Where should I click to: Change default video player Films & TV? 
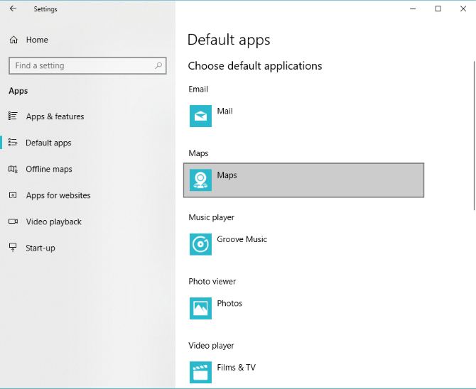click(x=236, y=368)
